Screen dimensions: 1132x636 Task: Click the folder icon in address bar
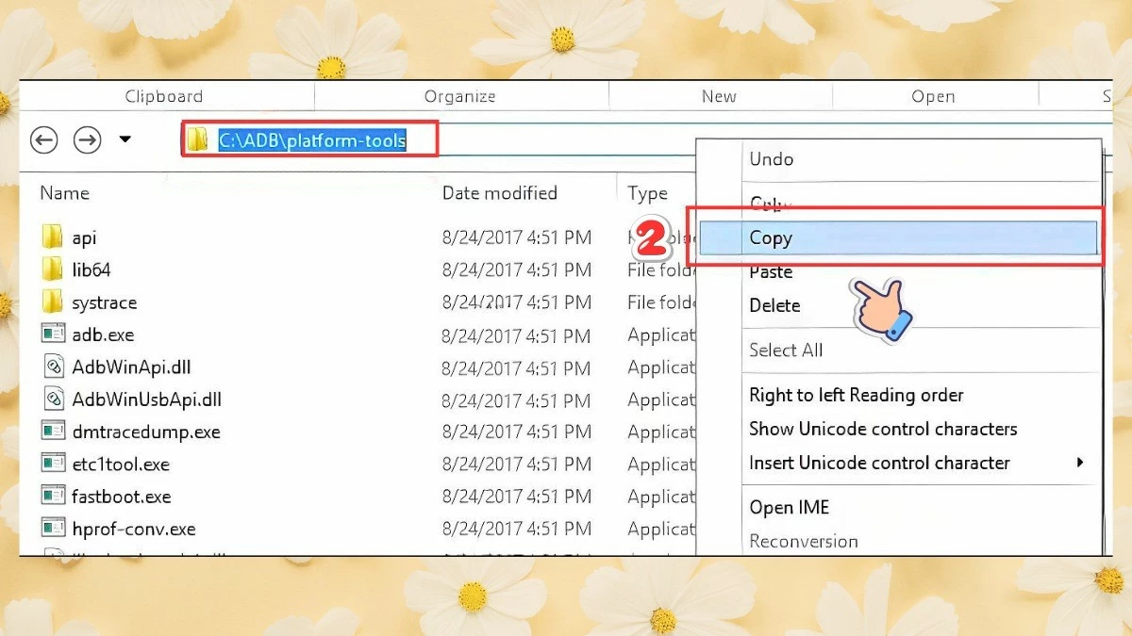point(197,140)
